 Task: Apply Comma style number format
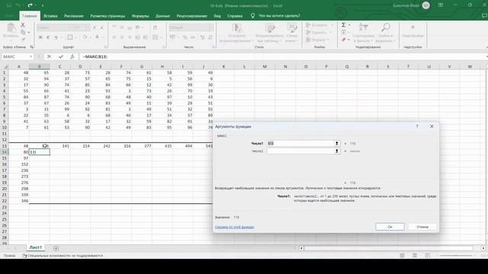(x=193, y=37)
